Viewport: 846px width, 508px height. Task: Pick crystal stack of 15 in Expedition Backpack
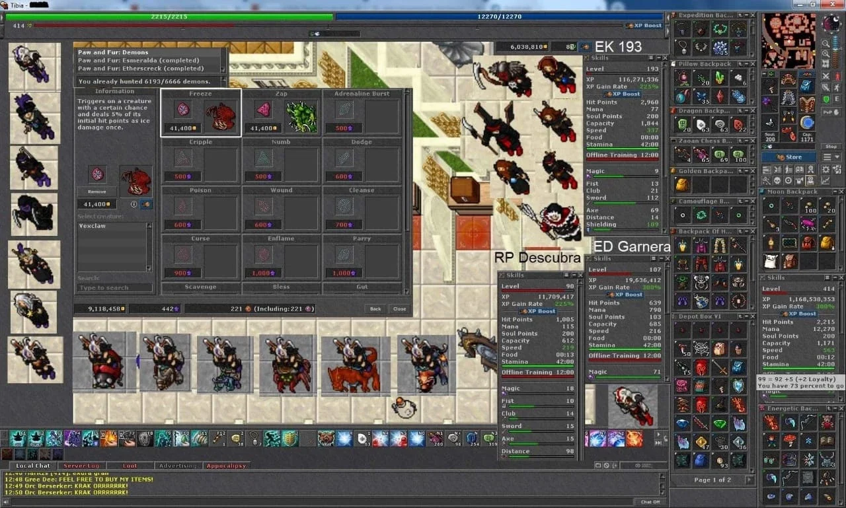click(720, 48)
